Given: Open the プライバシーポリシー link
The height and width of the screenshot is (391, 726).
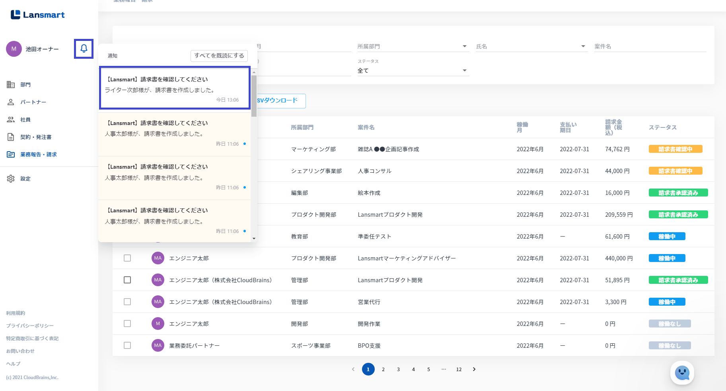Looking at the screenshot, I should (x=30, y=326).
